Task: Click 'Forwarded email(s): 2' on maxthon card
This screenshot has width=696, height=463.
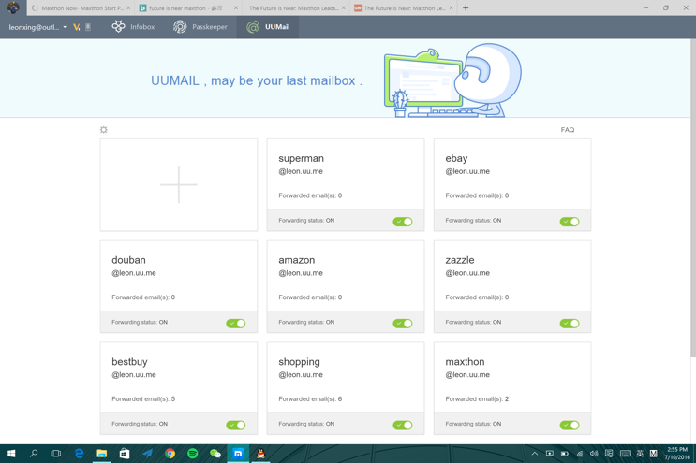Action: 477,398
